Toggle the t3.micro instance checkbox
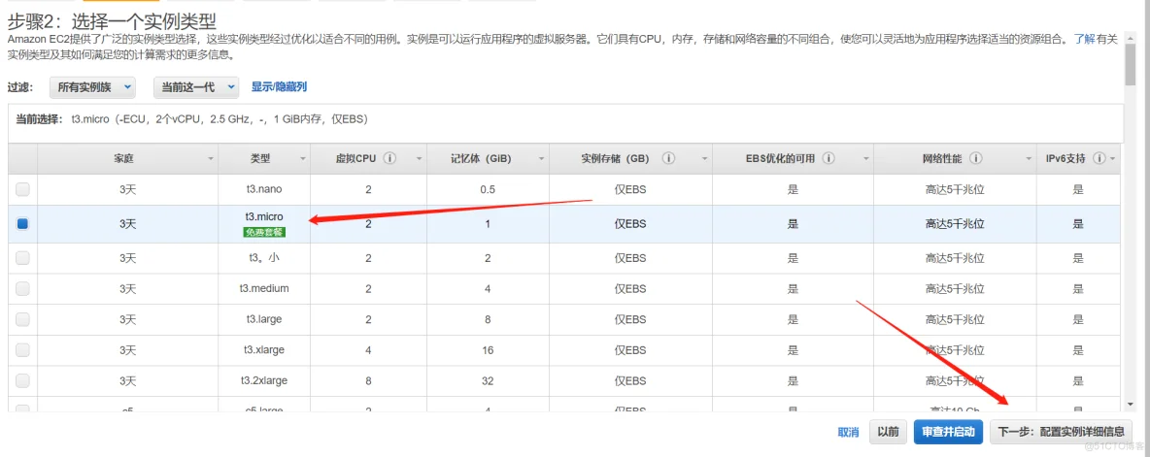 (x=22, y=224)
